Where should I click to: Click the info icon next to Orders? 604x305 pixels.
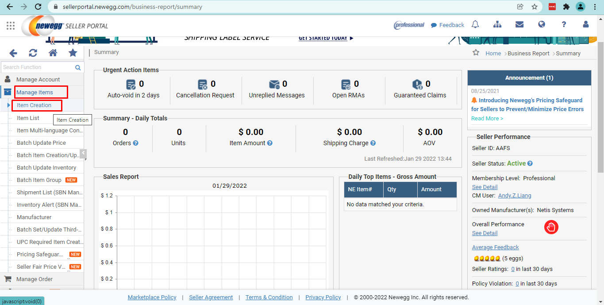pyautogui.click(x=136, y=143)
